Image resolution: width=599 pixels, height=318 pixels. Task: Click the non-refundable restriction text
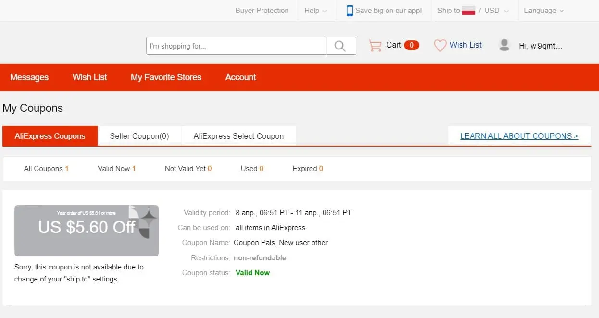click(260, 258)
